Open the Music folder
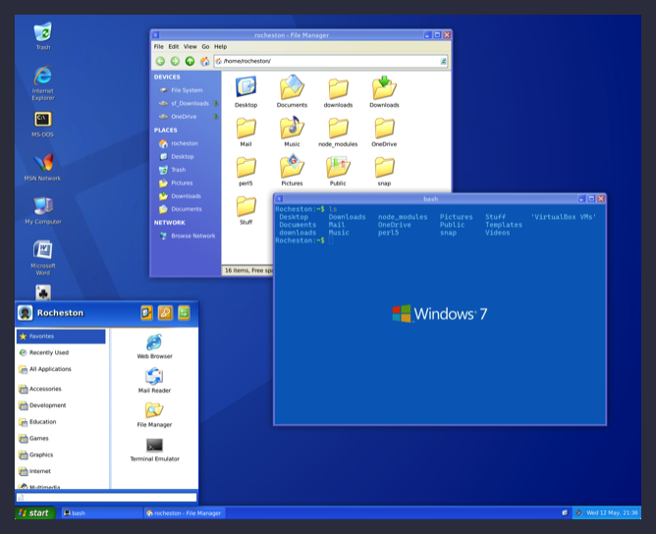The width and height of the screenshot is (656, 534). click(292, 132)
